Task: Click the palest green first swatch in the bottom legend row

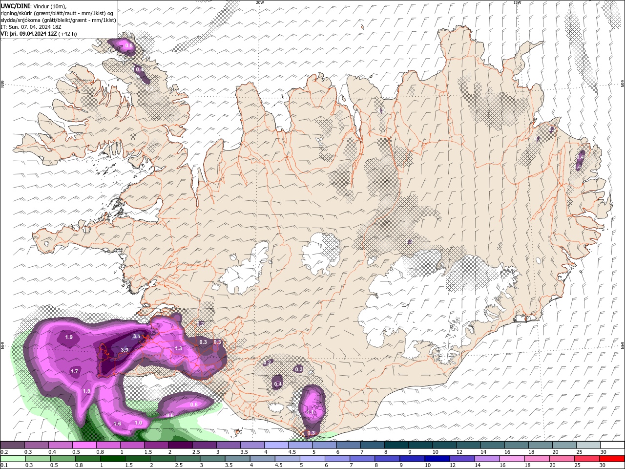Action: 13,459
